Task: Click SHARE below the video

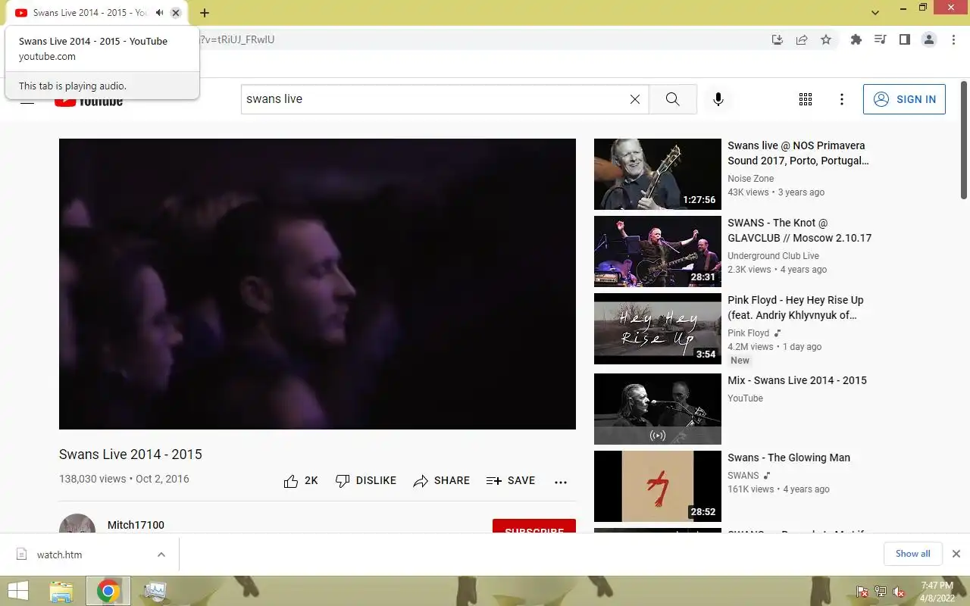Action: (x=442, y=481)
